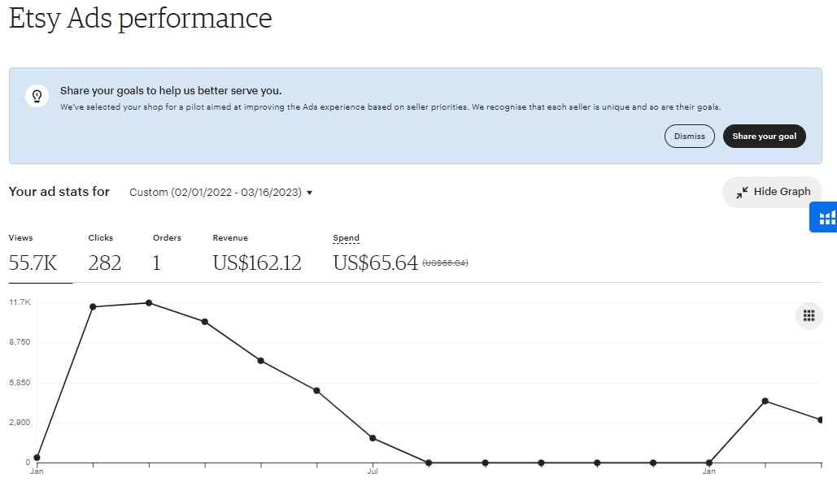Screen dimensions: 837x482
Task: Click the blue chart widget on right edge
Action: click(x=826, y=217)
